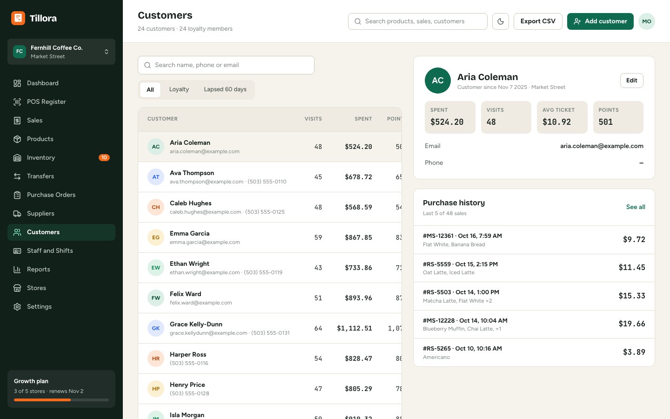Open POS Register from sidebar

pyautogui.click(x=61, y=102)
